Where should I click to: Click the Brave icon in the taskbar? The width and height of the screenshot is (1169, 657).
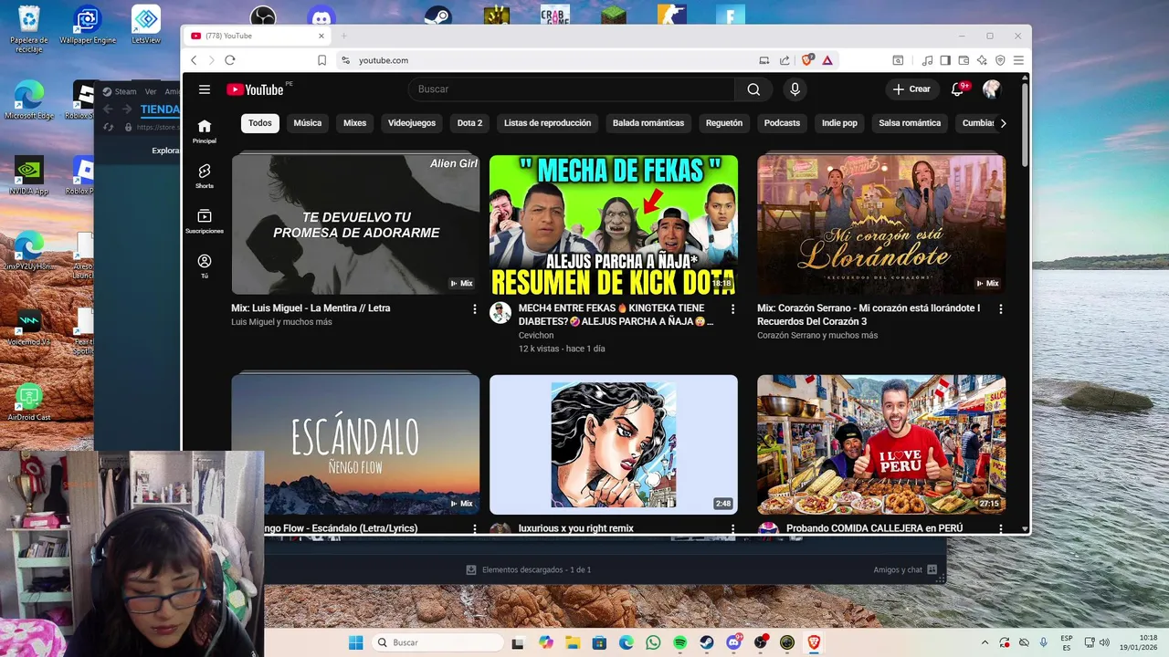point(814,642)
